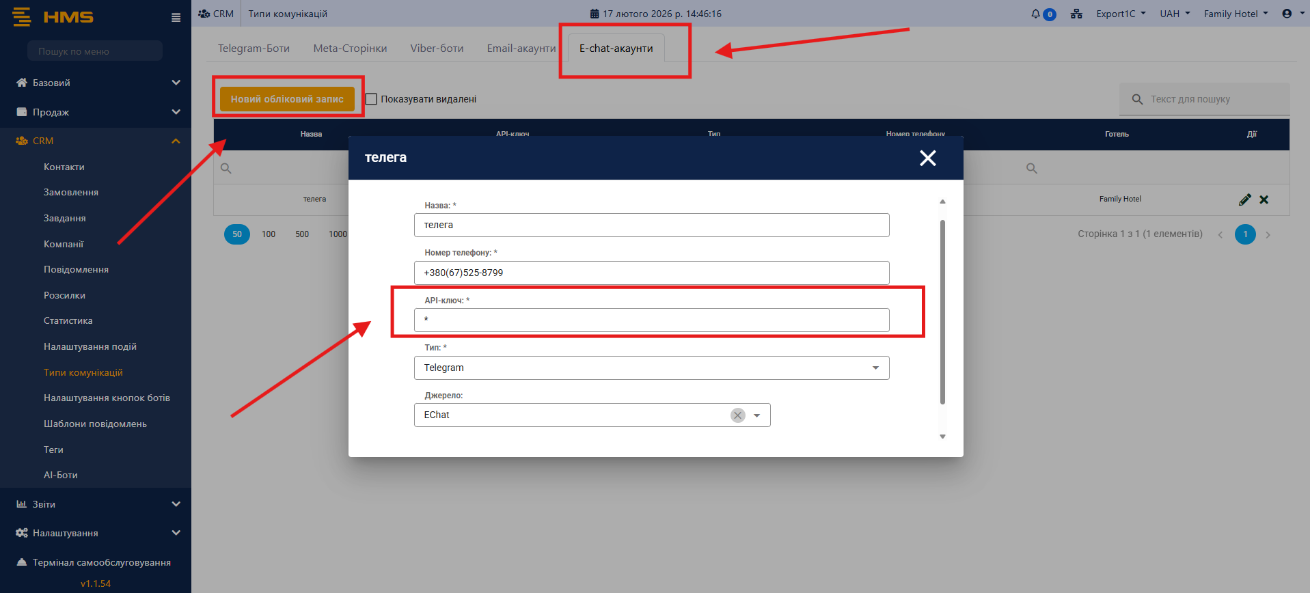
Task: Close the телега dialog
Action: pos(927,158)
